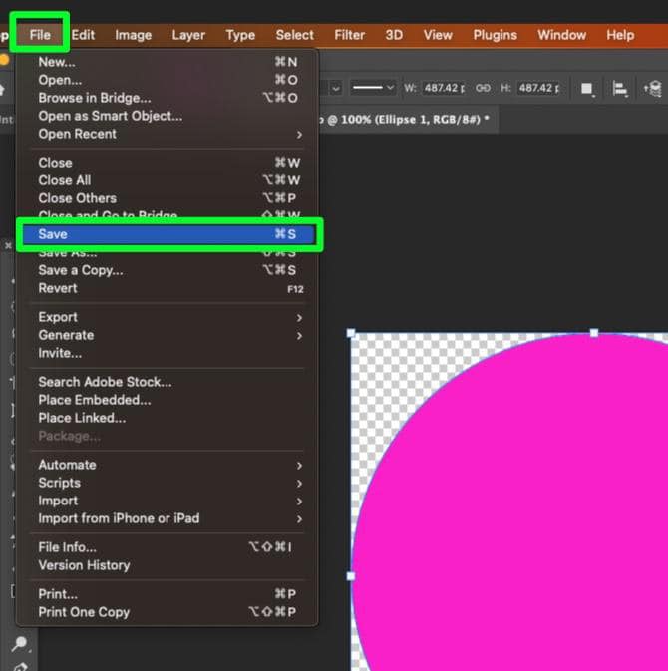
Task: Open the Filter menu
Action: tap(350, 35)
